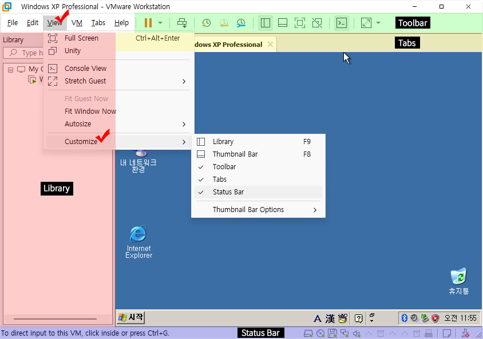Click the IME 'A' language indicator
The image size is (483, 339).
pos(317,318)
